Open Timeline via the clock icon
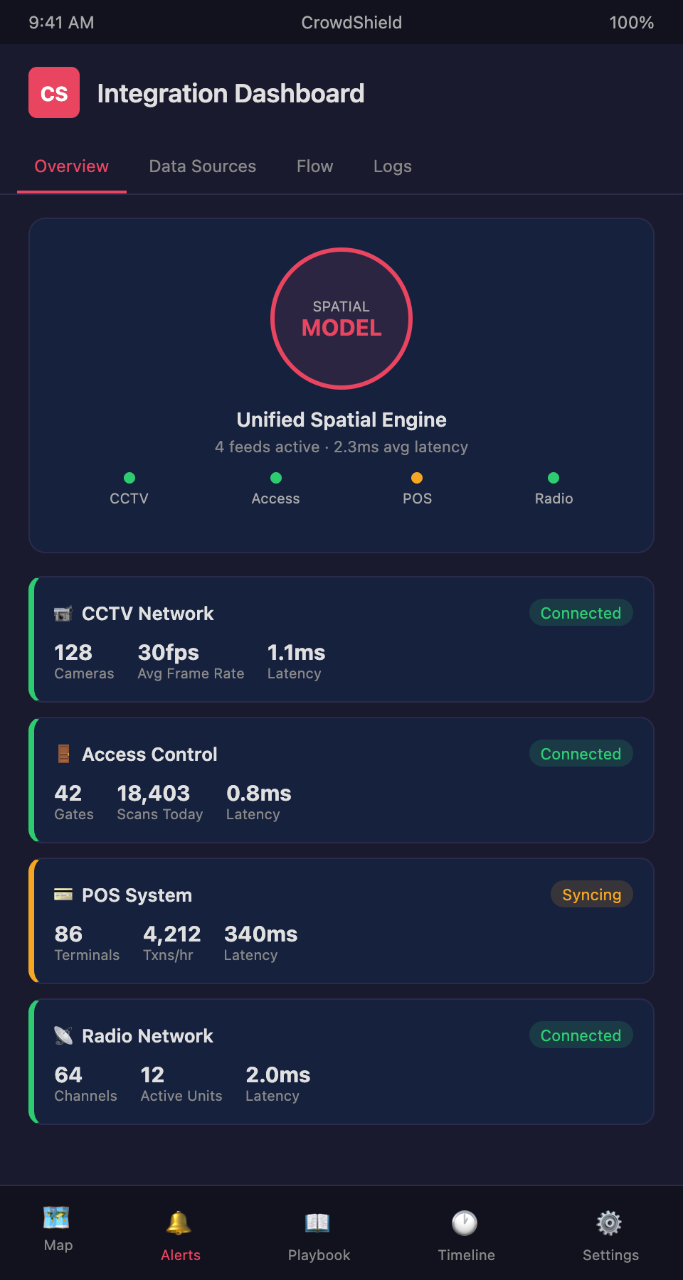This screenshot has width=683, height=1280. (465, 1223)
